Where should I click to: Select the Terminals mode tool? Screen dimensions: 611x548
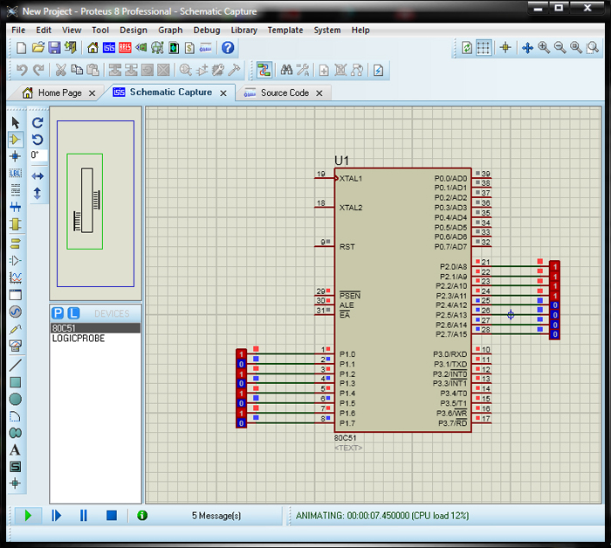coord(15,243)
